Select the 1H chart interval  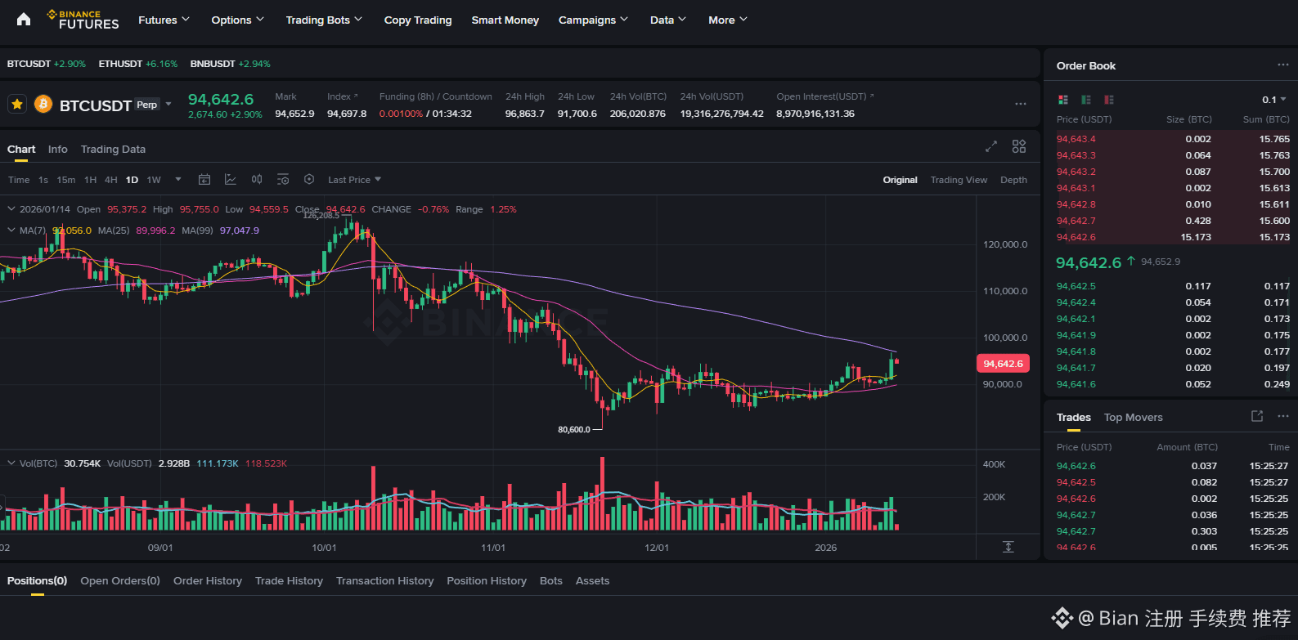pos(90,180)
